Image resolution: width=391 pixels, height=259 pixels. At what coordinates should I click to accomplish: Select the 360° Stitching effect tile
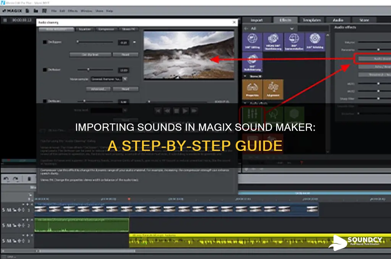coord(315,42)
